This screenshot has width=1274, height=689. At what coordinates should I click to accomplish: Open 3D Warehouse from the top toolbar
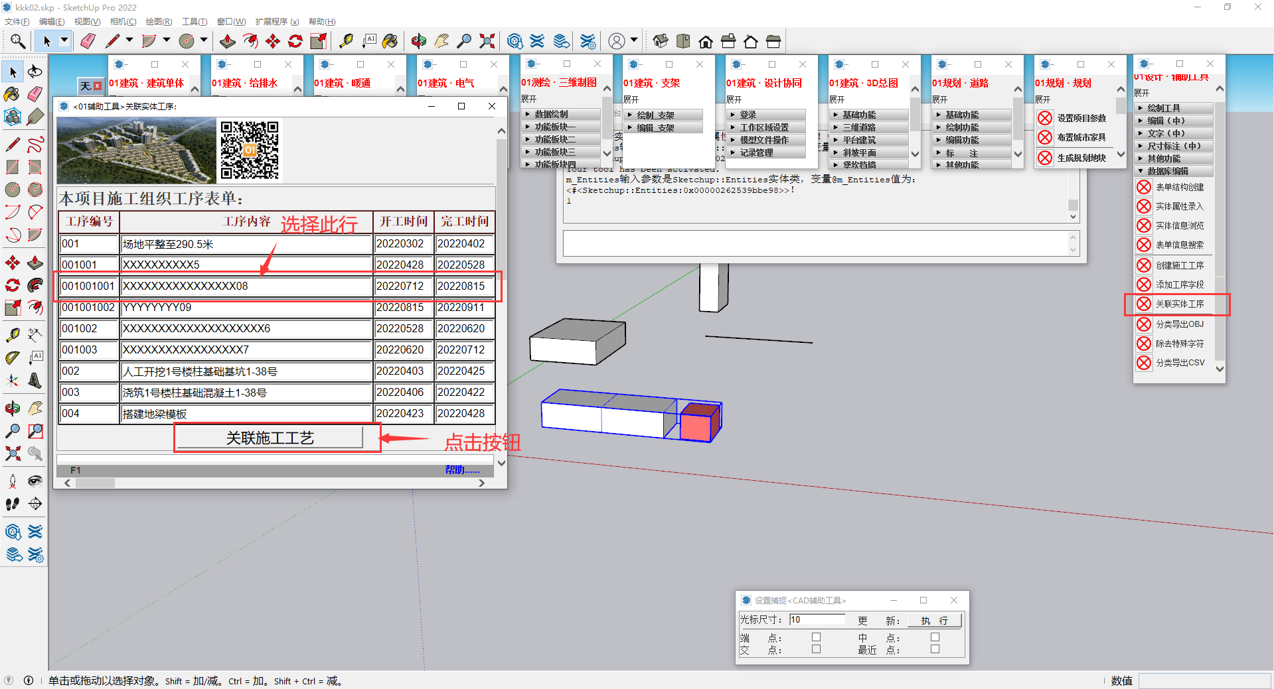[x=515, y=41]
